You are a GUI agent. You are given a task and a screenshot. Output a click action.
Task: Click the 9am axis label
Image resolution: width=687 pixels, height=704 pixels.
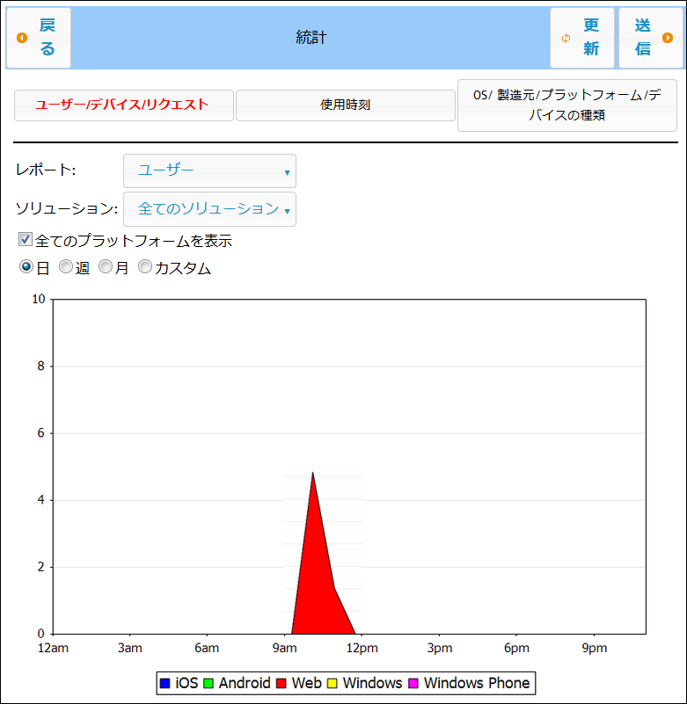[x=284, y=649]
